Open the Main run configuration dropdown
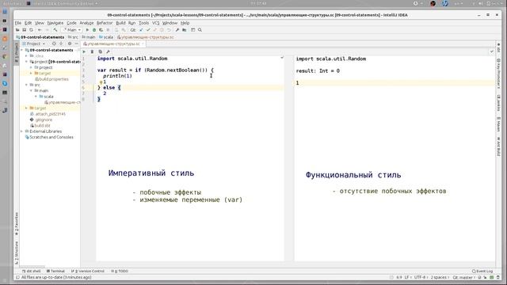Image resolution: width=507 pixels, height=285 pixels. 72,30
